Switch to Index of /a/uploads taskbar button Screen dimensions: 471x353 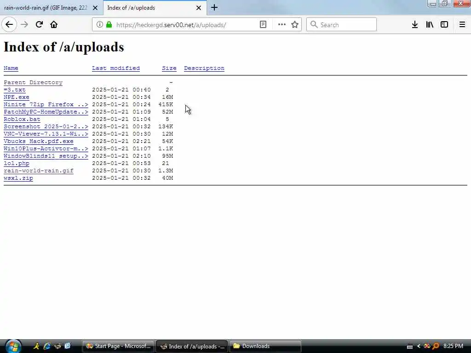(192, 346)
